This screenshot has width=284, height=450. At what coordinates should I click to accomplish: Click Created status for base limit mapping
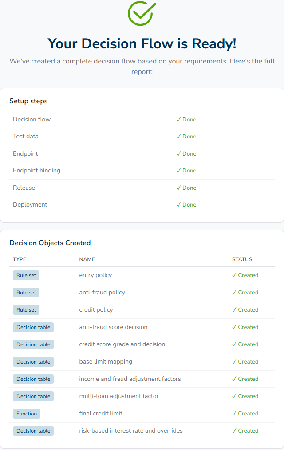coord(245,362)
